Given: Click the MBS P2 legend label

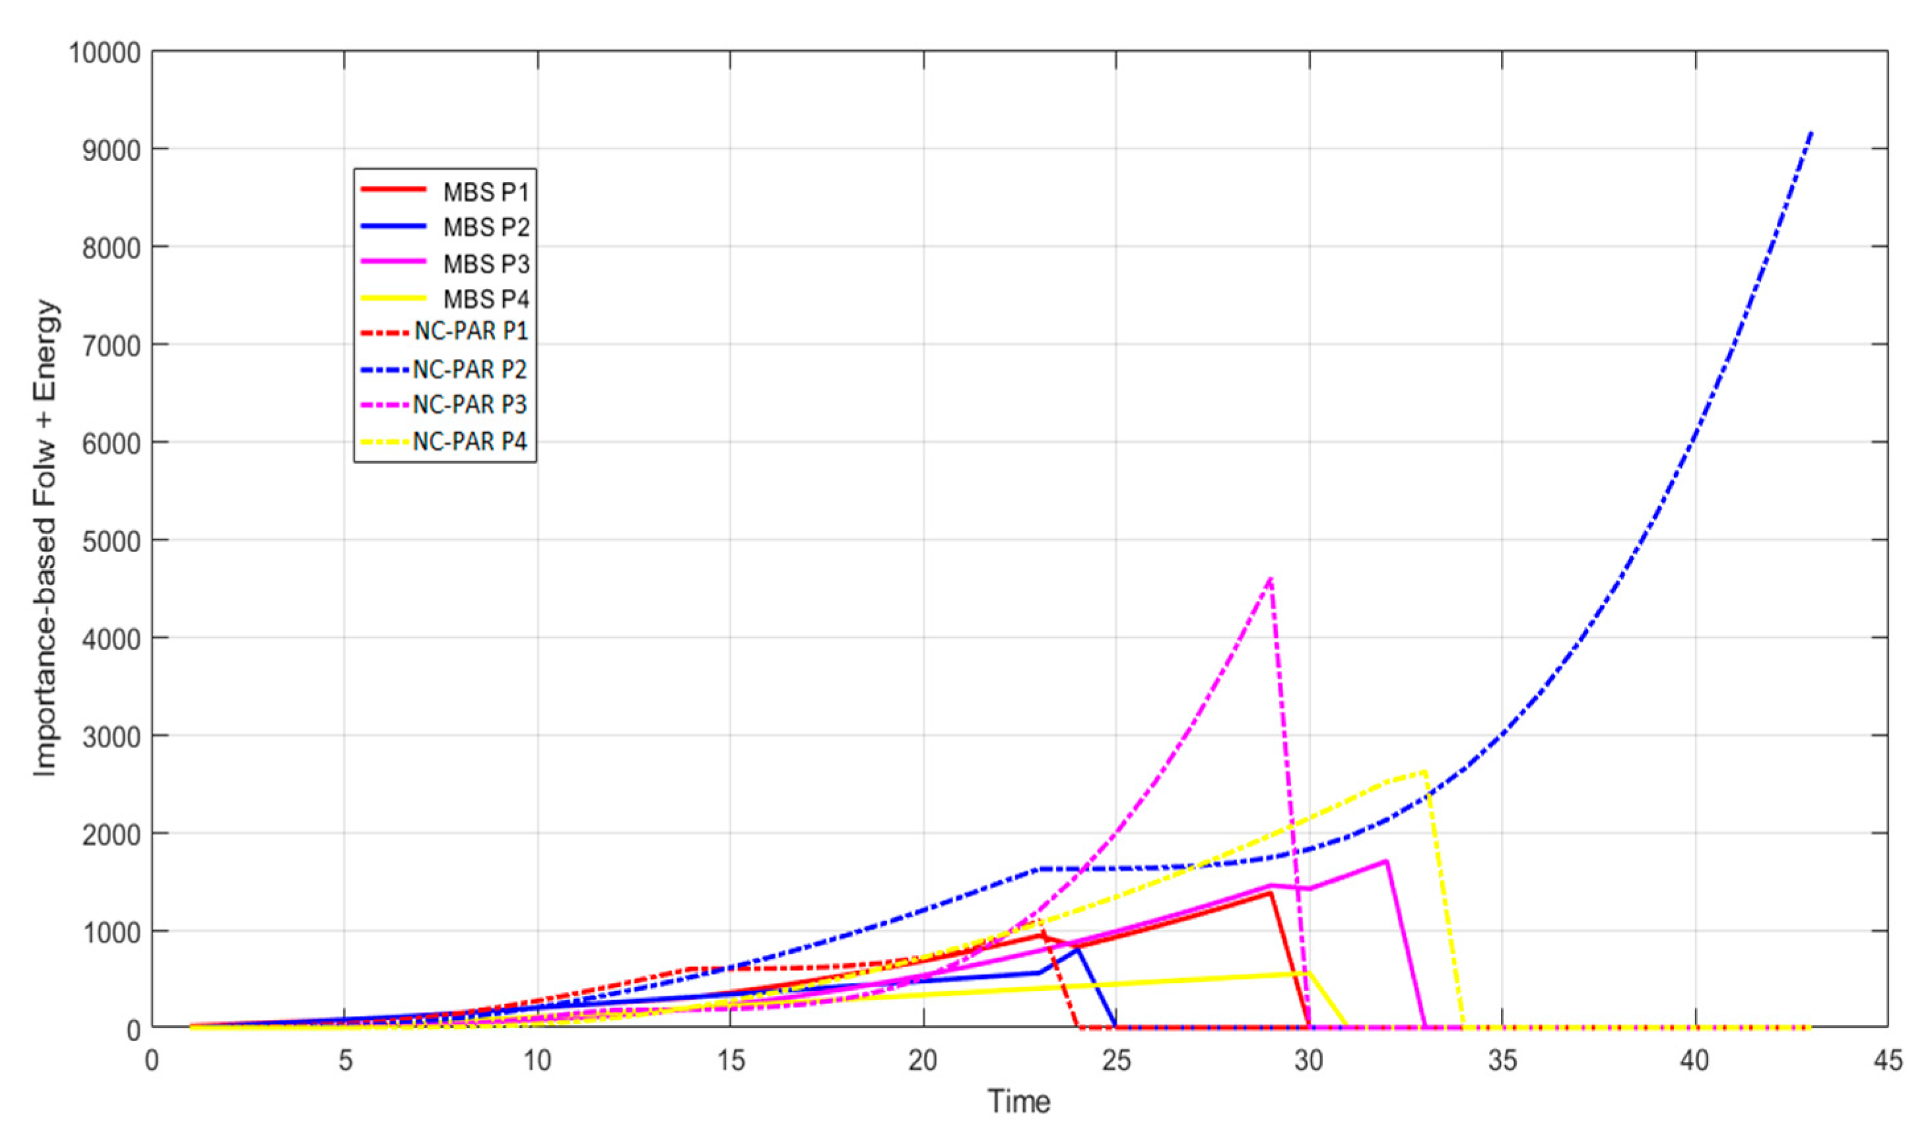Looking at the screenshot, I should pyautogui.click(x=486, y=228).
